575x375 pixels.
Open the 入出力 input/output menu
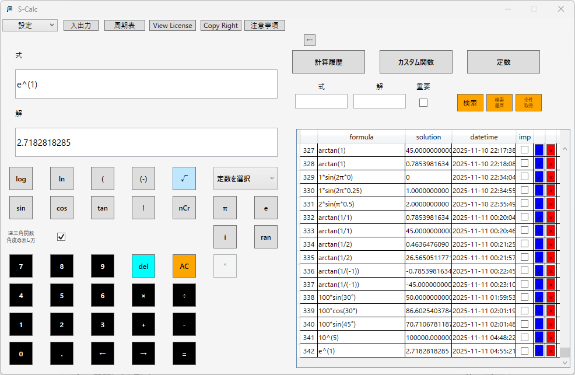(x=80, y=25)
